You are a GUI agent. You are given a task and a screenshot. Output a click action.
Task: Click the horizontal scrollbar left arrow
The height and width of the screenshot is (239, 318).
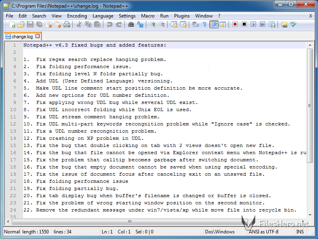pos(8,221)
